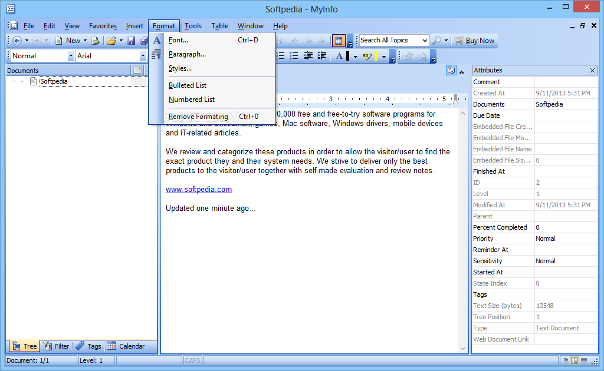
Task: Click the decrease indent icon
Action: tap(308, 56)
